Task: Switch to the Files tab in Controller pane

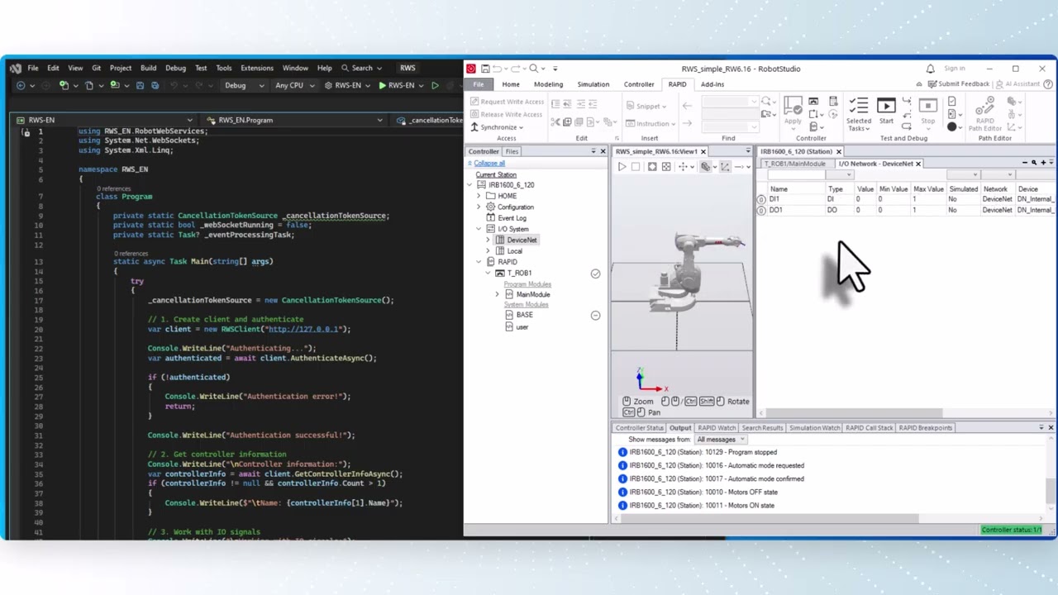Action: tap(512, 151)
